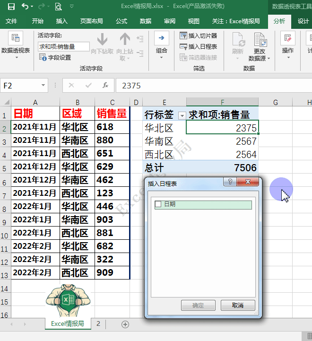Select pivot cell 华南区
312x341 pixels.
[165, 141]
